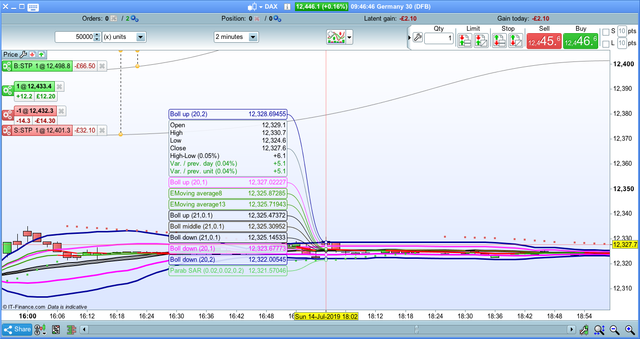Click the horizontal scrollbar right arrow
The image size is (640, 339).
pyautogui.click(x=571, y=329)
